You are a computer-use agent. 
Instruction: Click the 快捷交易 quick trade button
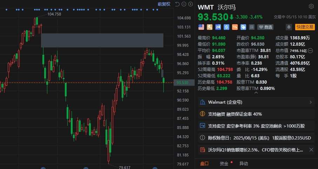coord(305,27)
